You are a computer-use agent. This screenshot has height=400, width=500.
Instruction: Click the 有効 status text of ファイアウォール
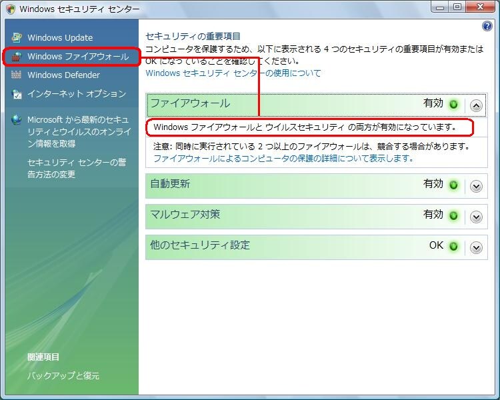coord(433,103)
